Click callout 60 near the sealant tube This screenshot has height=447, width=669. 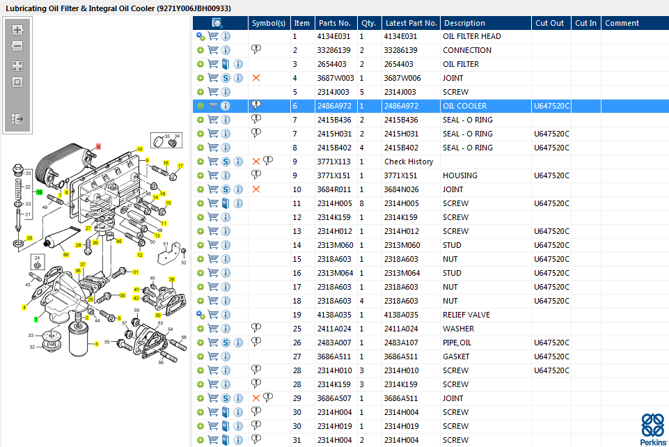pos(65,255)
